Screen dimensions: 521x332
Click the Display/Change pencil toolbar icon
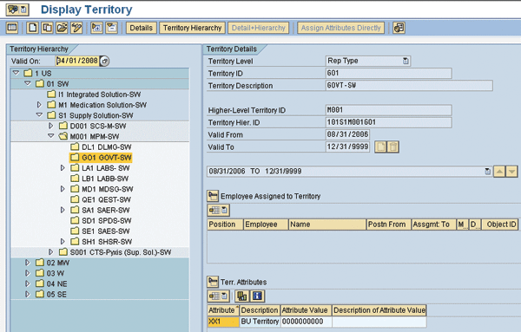tap(76, 28)
